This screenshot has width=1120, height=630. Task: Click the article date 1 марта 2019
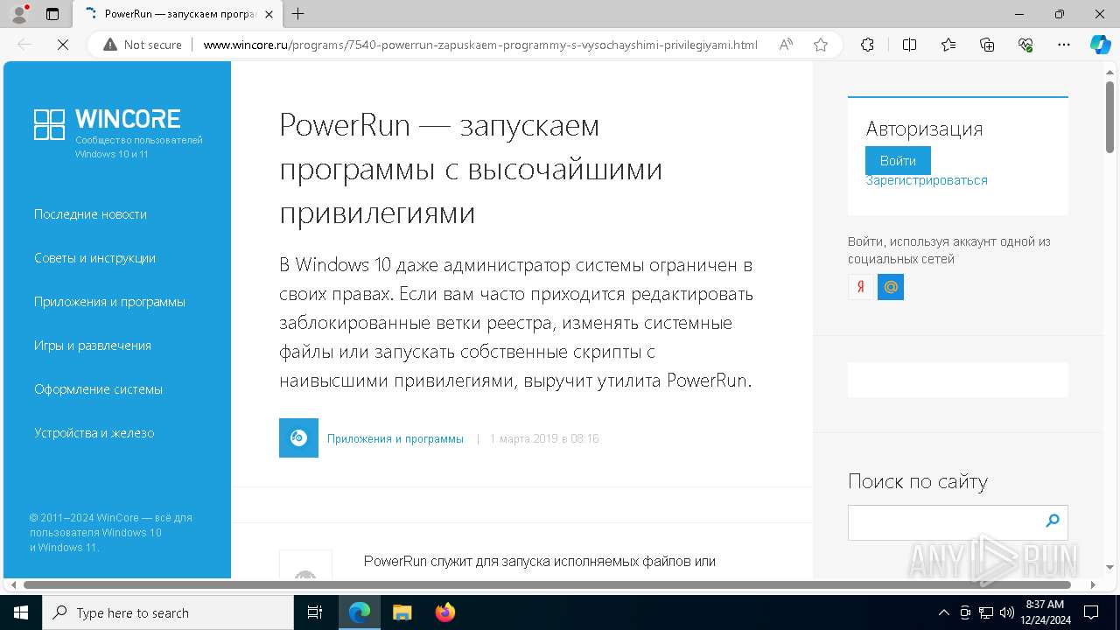pyautogui.click(x=544, y=439)
